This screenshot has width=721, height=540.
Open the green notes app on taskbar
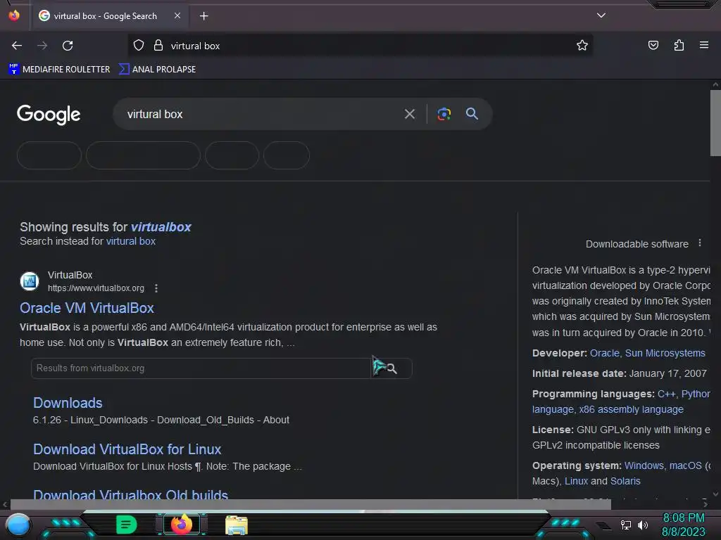pos(126,525)
